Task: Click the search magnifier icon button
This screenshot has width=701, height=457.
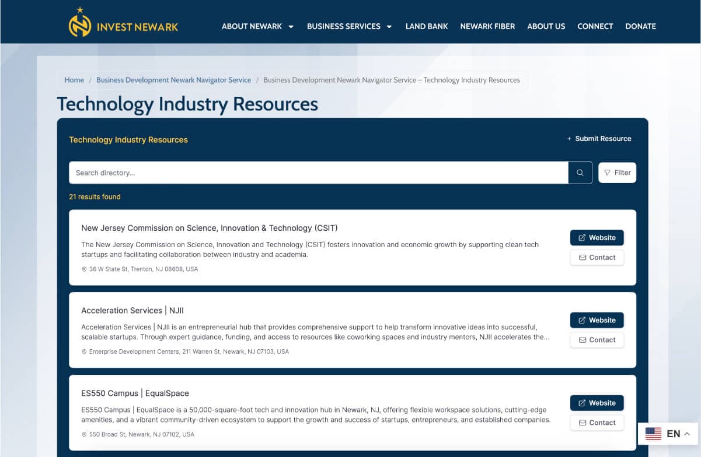Action: (x=580, y=173)
